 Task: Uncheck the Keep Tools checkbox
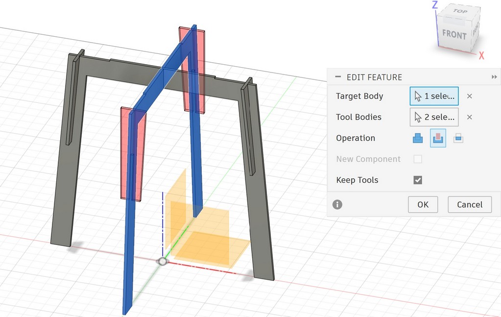(x=418, y=180)
